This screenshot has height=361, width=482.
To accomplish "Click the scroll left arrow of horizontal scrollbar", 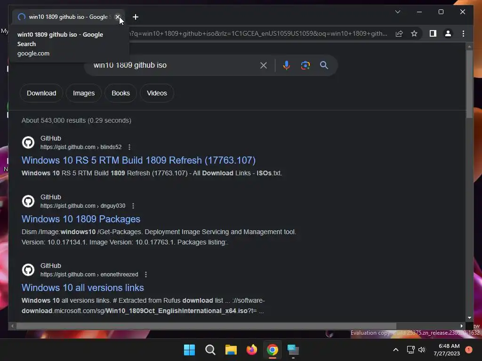I will [12, 326].
